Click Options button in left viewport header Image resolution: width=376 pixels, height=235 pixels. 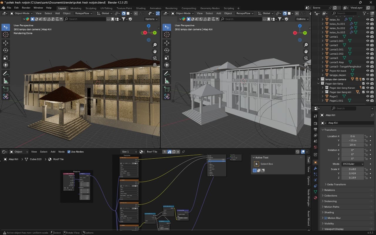pos(151,19)
